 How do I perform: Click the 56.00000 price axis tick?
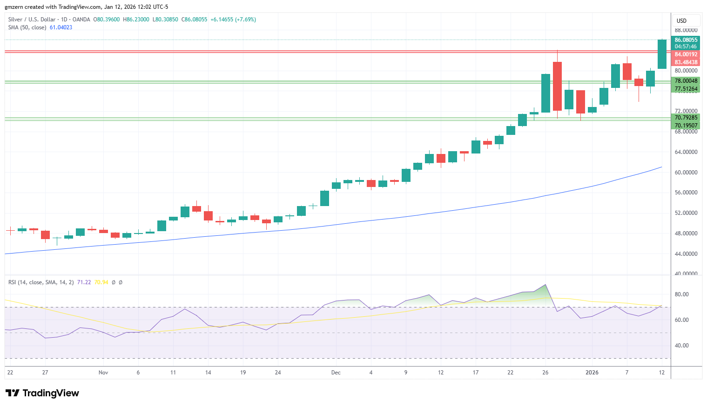pyautogui.click(x=686, y=193)
